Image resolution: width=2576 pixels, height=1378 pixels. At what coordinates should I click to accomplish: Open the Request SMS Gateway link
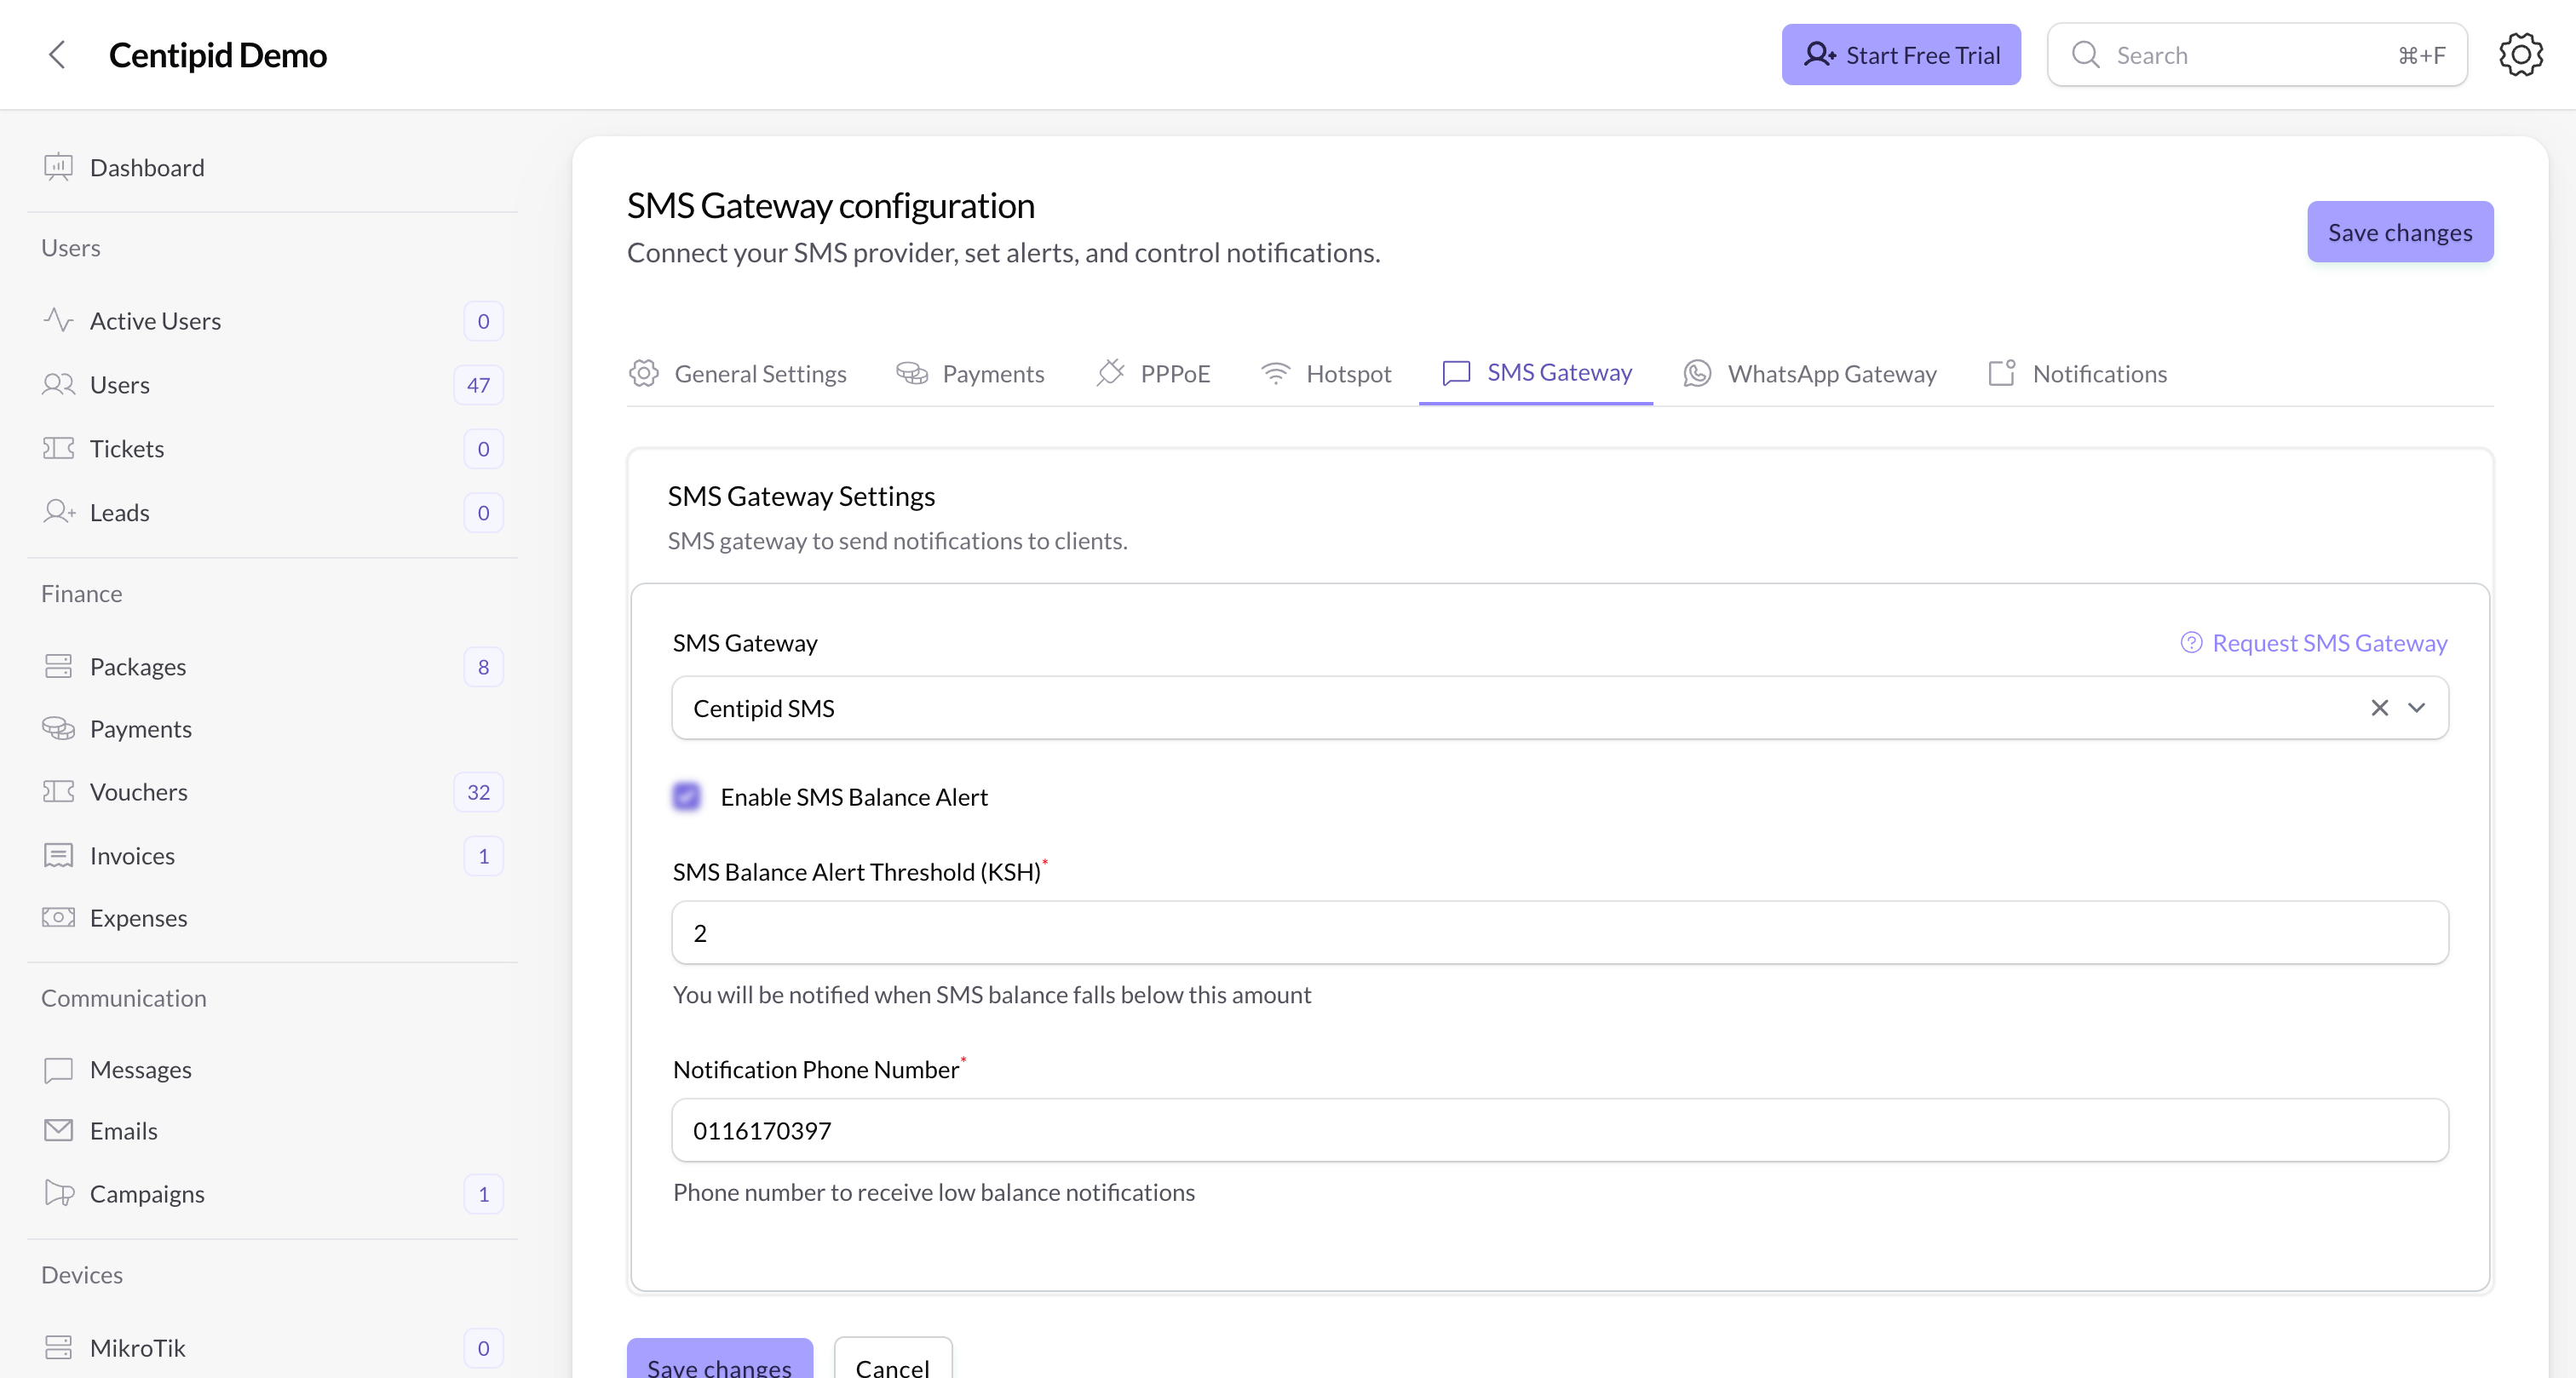[2328, 642]
